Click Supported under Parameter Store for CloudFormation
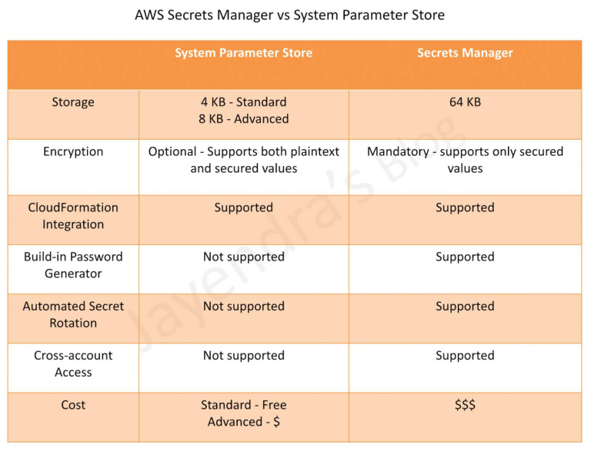The width and height of the screenshot is (591, 451). [x=243, y=207]
